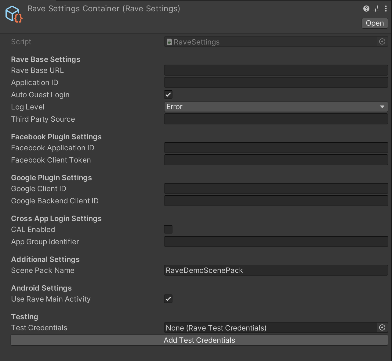Open the preset selector sliders icon
The height and width of the screenshot is (361, 392).
[x=376, y=9]
